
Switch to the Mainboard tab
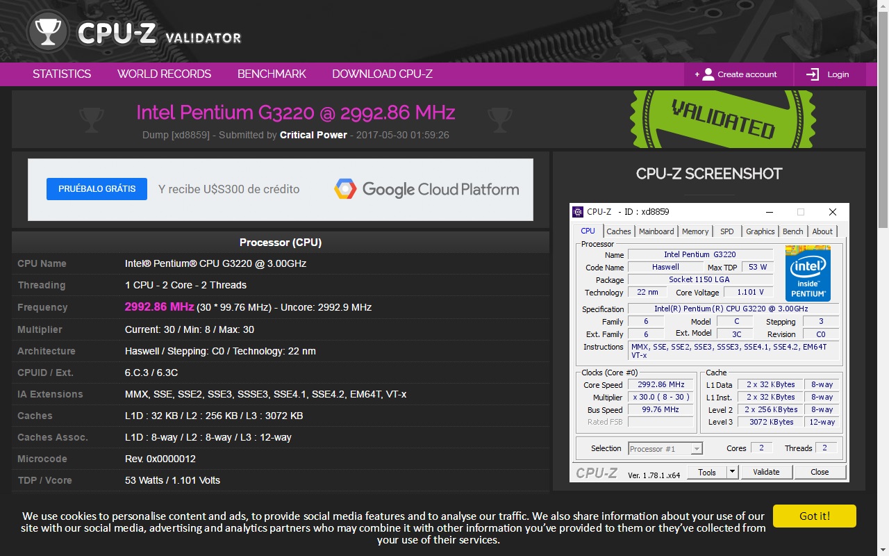656,231
